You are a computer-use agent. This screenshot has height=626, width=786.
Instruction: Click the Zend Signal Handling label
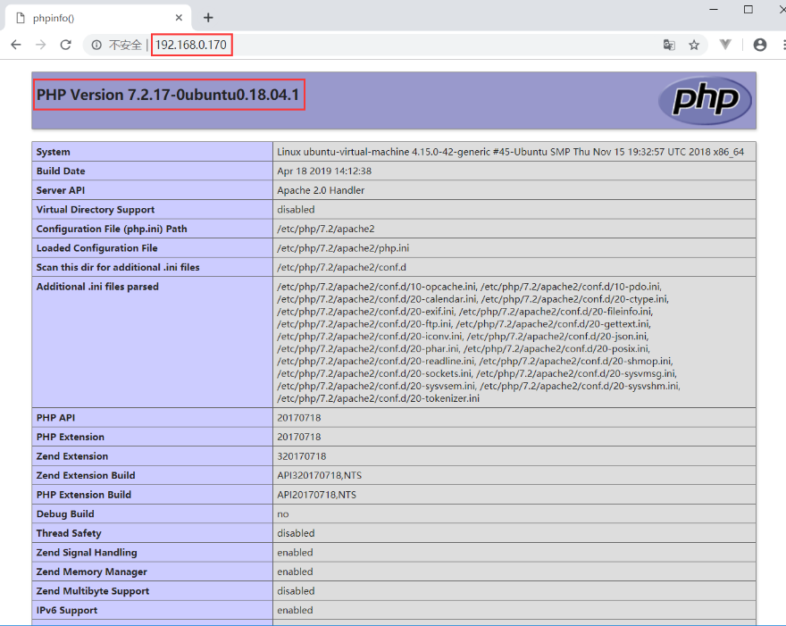tap(87, 553)
